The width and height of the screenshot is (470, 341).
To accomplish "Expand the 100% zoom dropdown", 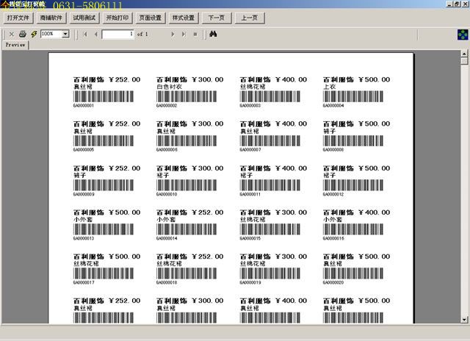I will pos(65,34).
